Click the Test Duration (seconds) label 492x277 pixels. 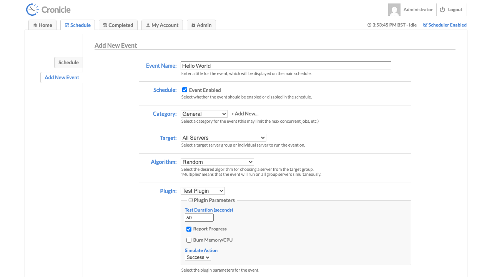209,210
